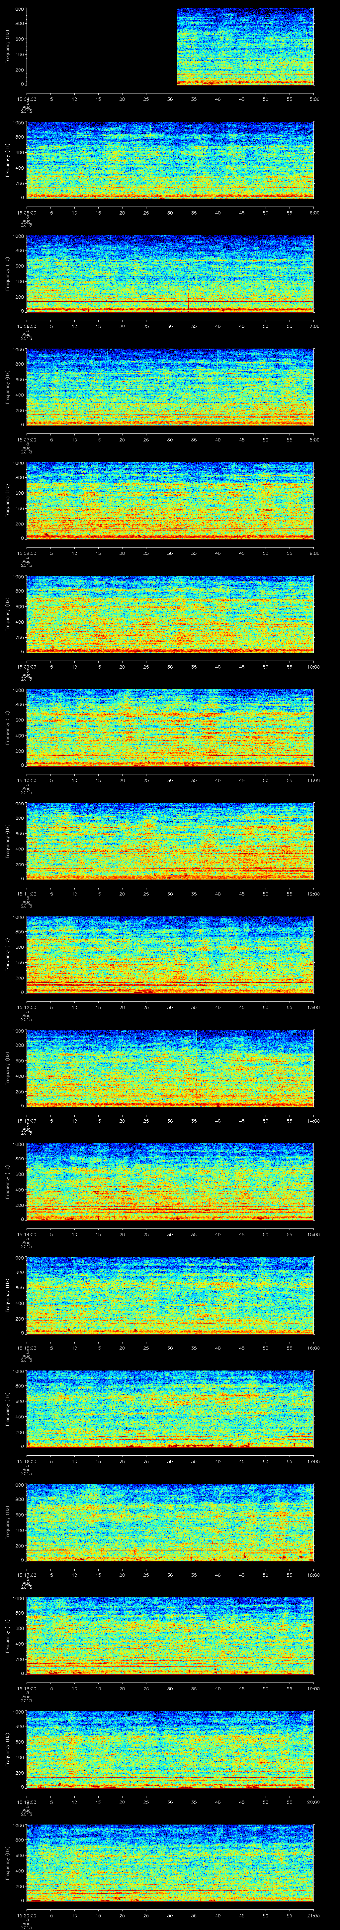Click the 15:17:00 start time label
Screen dimensions: 340x1930
[26, 1575]
